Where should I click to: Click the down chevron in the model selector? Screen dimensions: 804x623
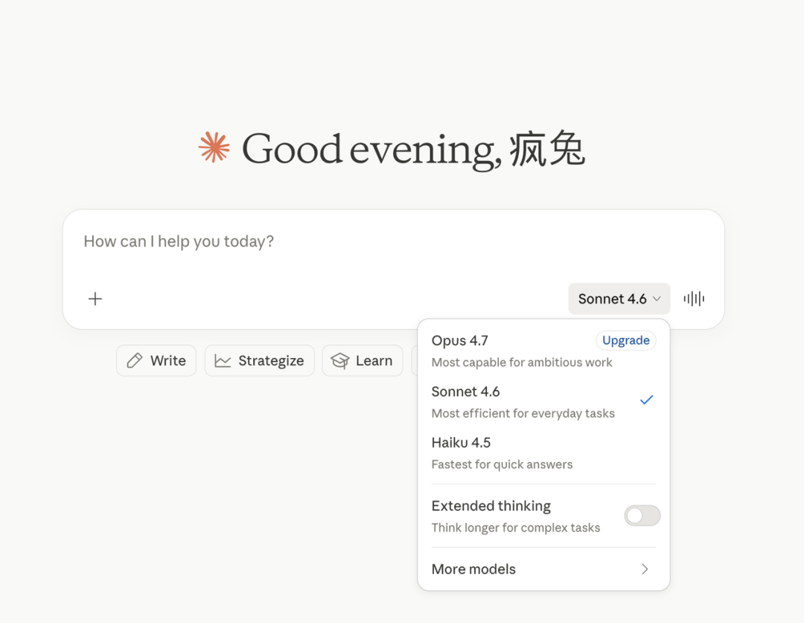[x=657, y=299]
